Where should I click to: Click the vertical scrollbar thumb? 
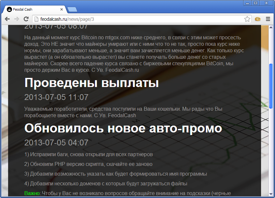(271, 86)
